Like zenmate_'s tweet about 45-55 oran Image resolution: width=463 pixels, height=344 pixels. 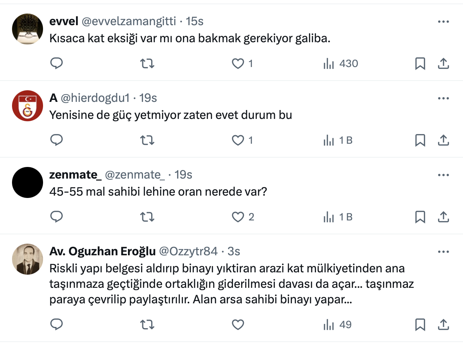pos(238,217)
